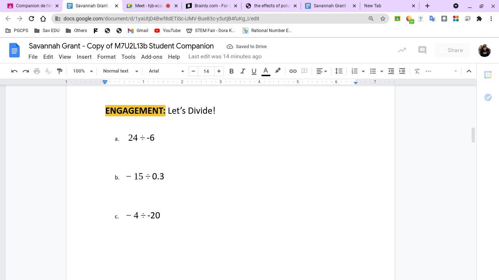Open the Arial font dropdown
Viewport: 499px width, 280px height.
pos(166,71)
